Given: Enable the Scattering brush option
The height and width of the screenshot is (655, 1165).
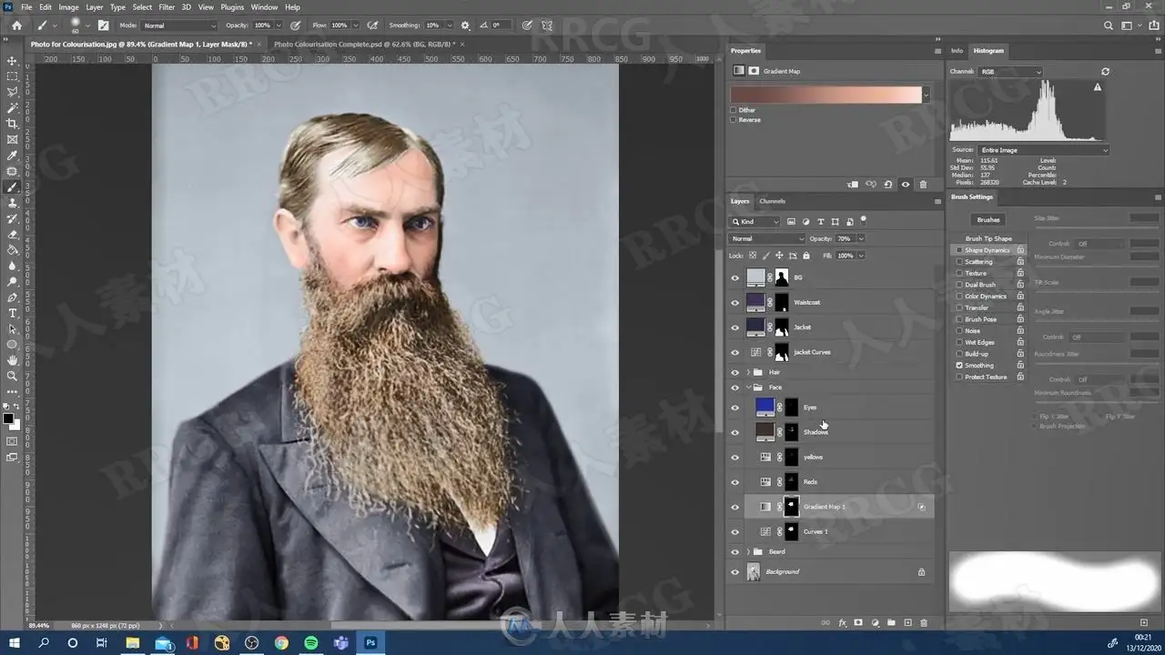Looking at the screenshot, I should [959, 262].
